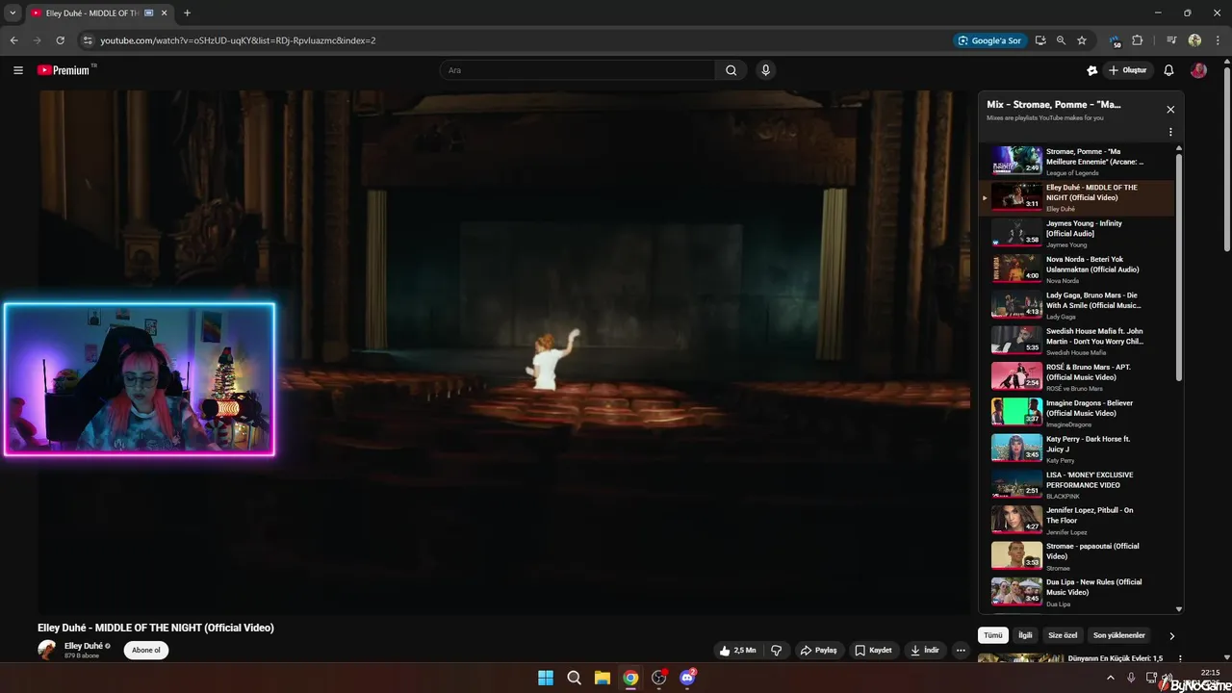Open the Elley Duhé channel avatar
Screen dimensions: 1232x693
click(x=47, y=651)
